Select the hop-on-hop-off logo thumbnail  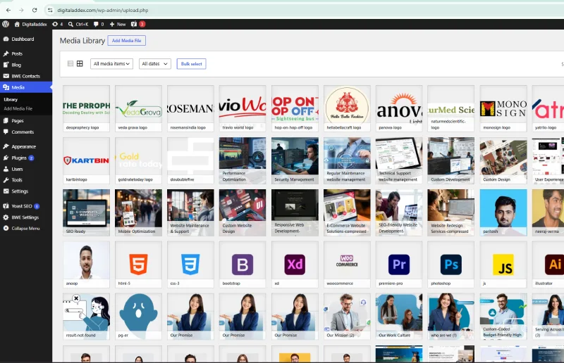point(295,108)
